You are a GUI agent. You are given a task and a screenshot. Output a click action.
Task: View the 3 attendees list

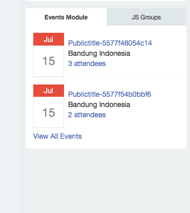[87, 63]
